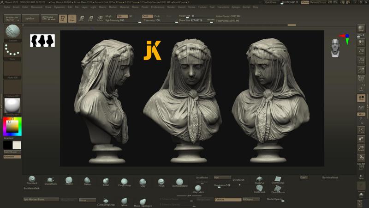Pick the Inflat brush
369x208 pixels.
(106, 182)
